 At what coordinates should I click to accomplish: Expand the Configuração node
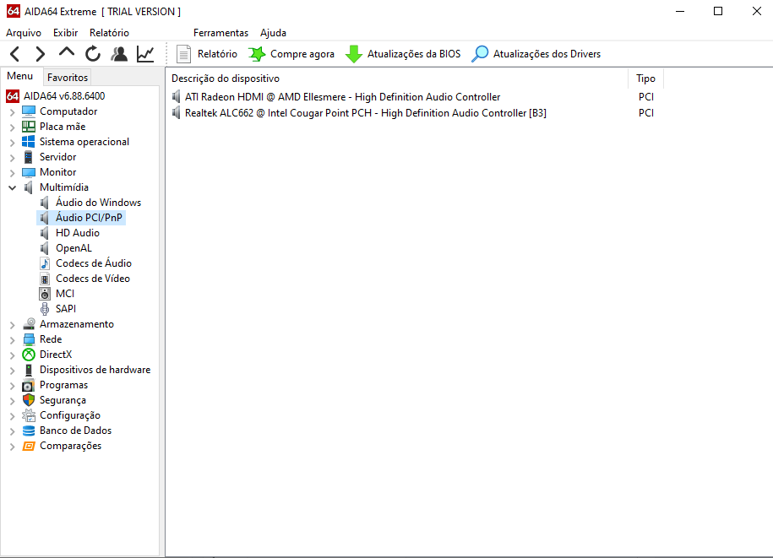coord(13,416)
